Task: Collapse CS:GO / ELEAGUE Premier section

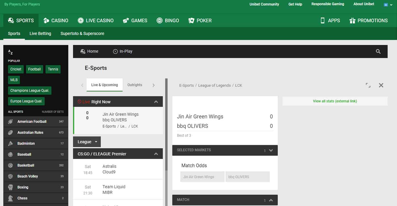Action: click(x=156, y=154)
